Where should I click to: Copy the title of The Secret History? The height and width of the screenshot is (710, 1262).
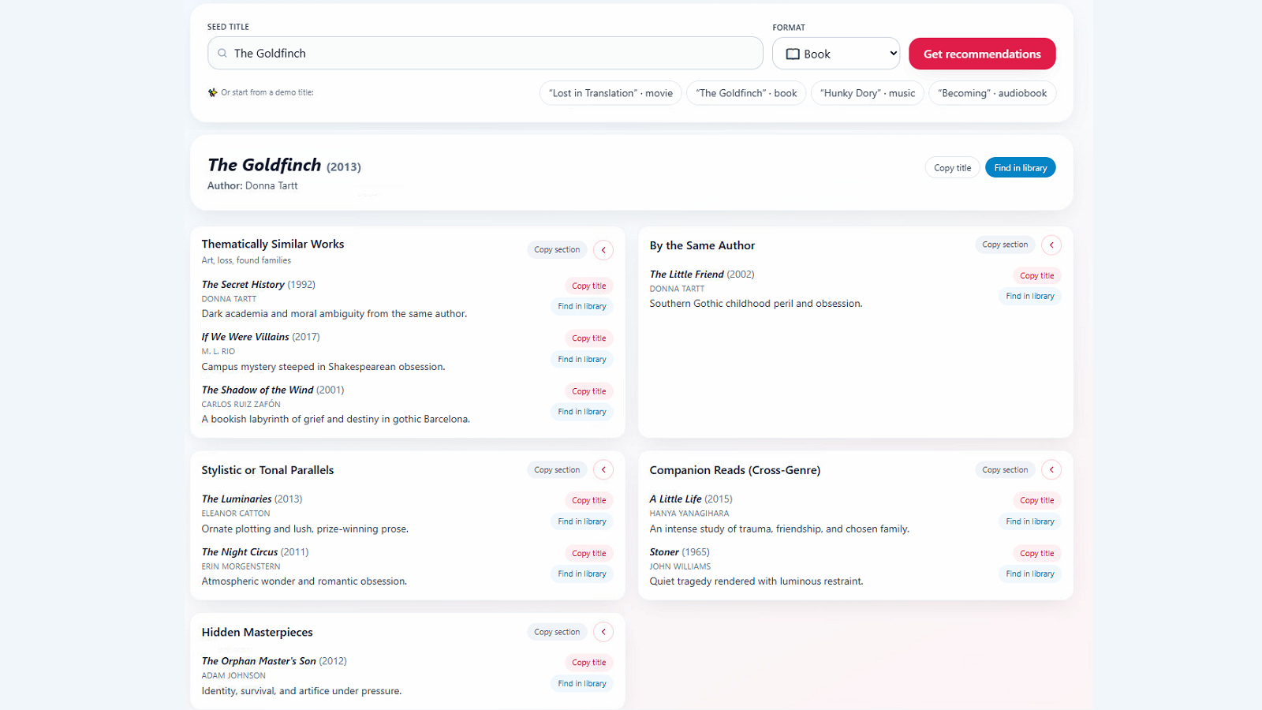click(588, 286)
